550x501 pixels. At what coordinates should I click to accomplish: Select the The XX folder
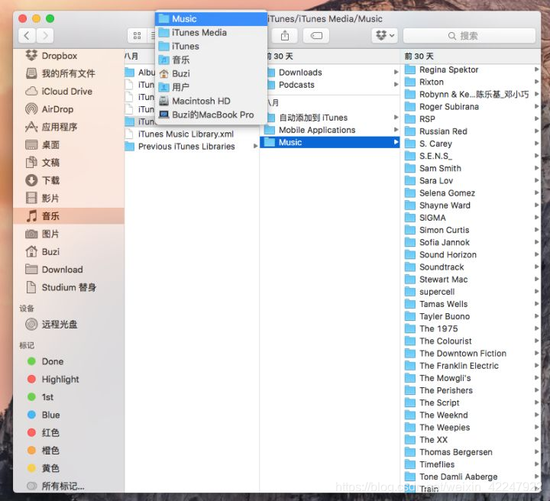pyautogui.click(x=471, y=440)
